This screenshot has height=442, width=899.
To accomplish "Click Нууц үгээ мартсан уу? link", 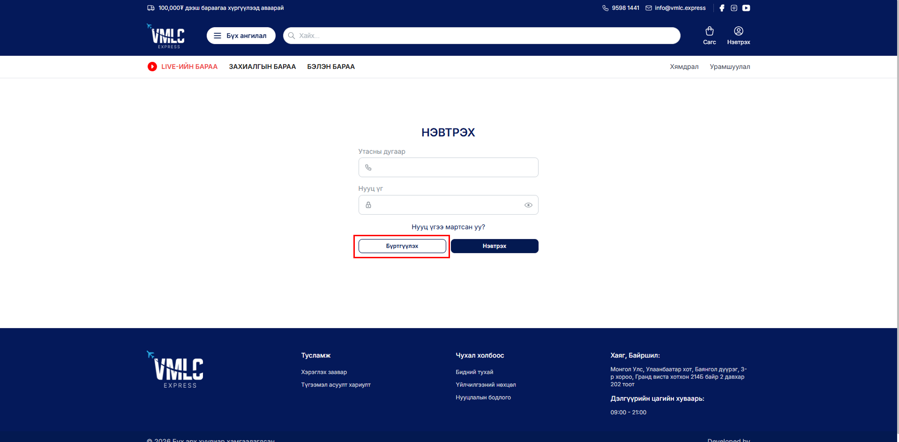I will click(x=448, y=227).
